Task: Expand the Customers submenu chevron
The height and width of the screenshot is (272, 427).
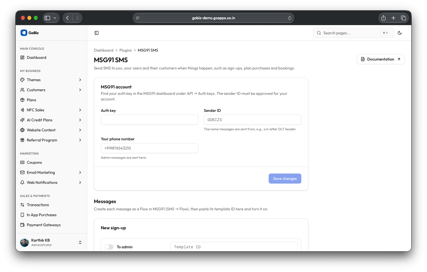Action: point(80,90)
